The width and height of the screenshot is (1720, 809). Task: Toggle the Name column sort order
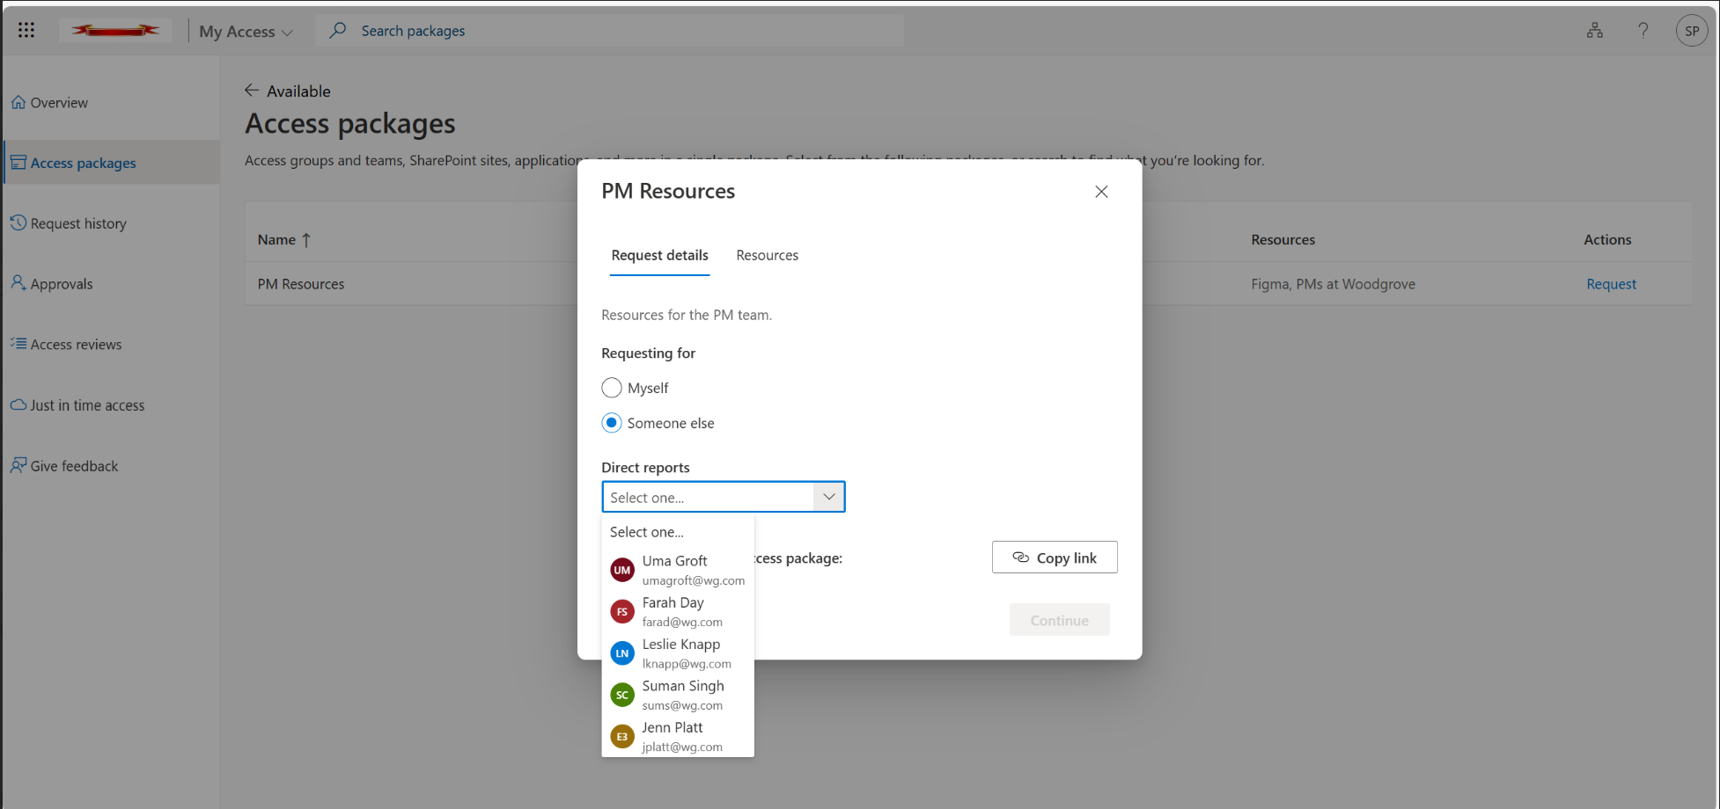coord(284,239)
